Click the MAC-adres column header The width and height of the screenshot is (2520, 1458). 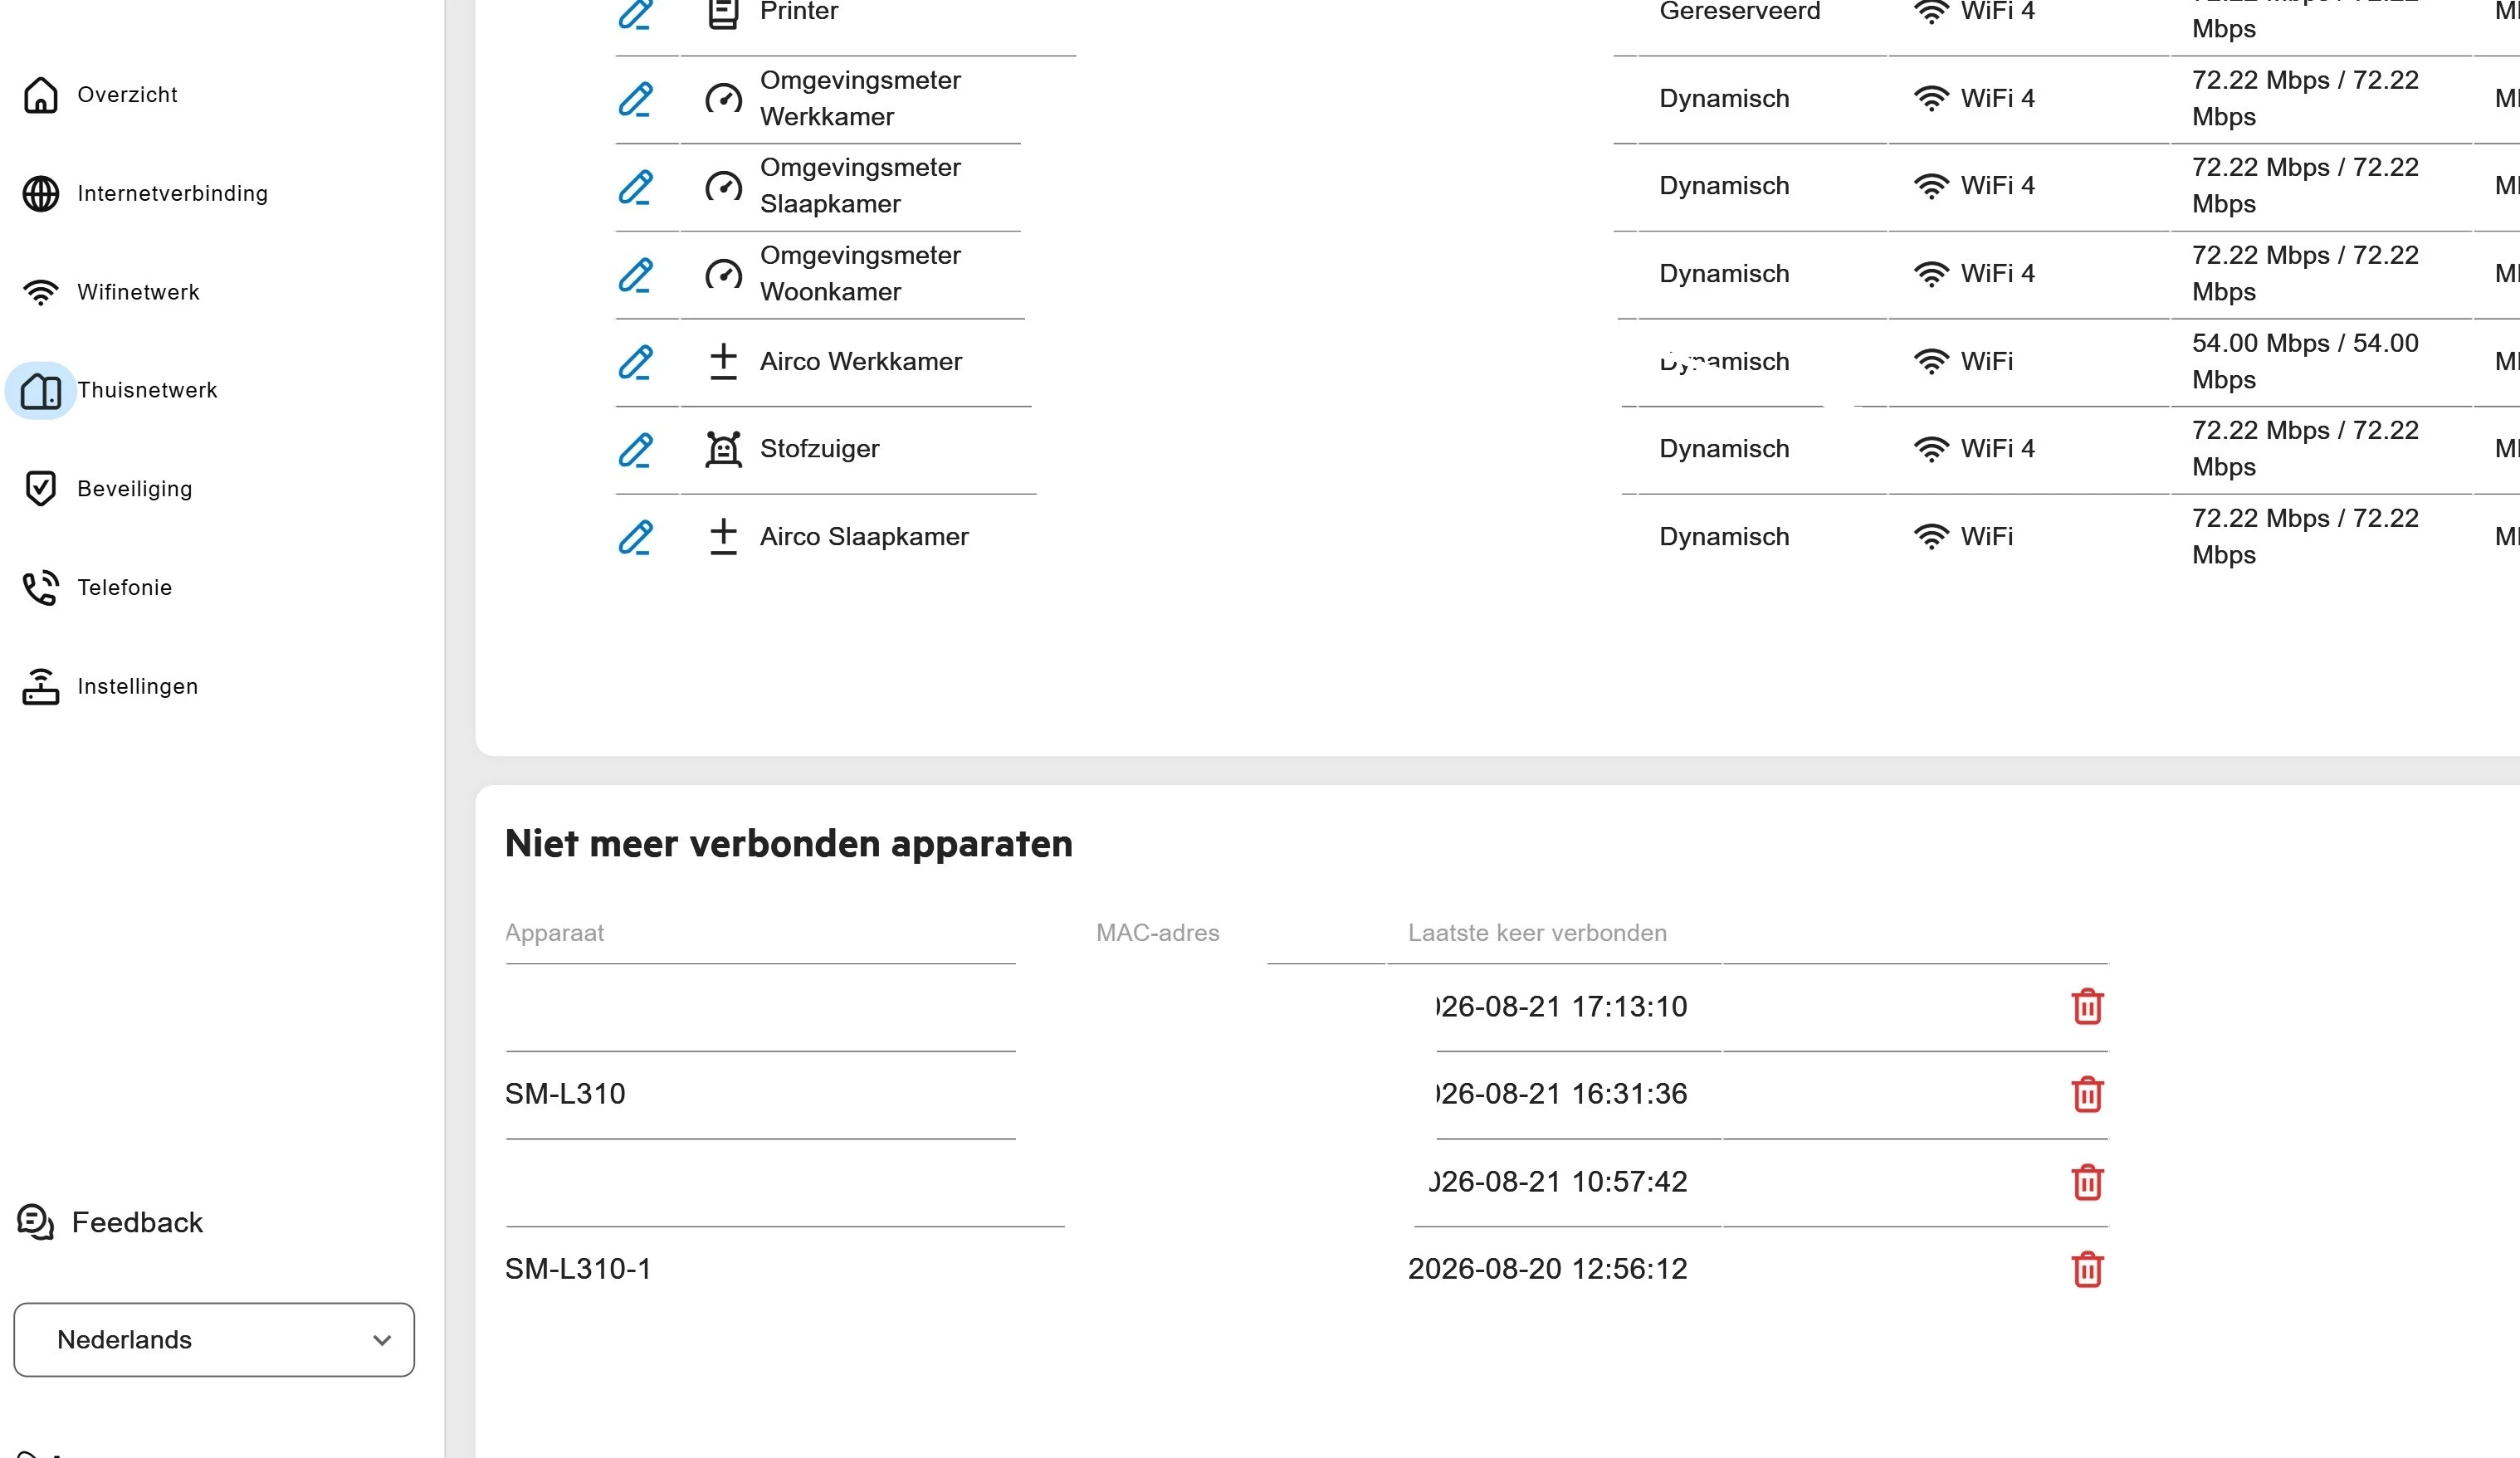pos(1157,933)
